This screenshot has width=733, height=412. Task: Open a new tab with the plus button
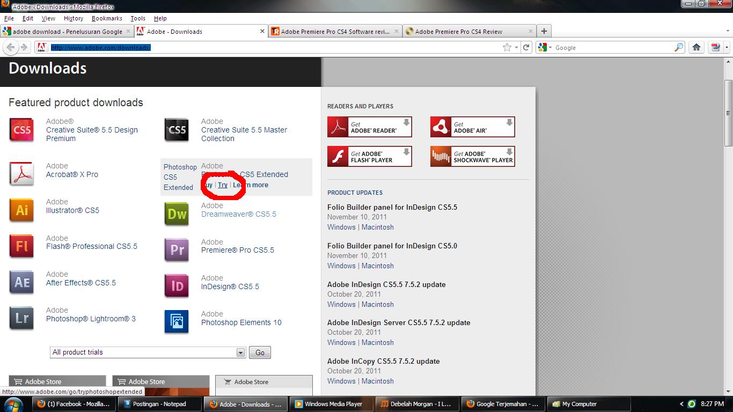tap(544, 31)
